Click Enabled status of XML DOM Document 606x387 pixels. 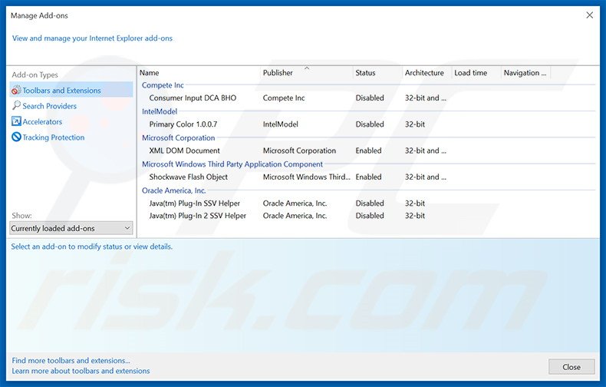[x=368, y=150]
